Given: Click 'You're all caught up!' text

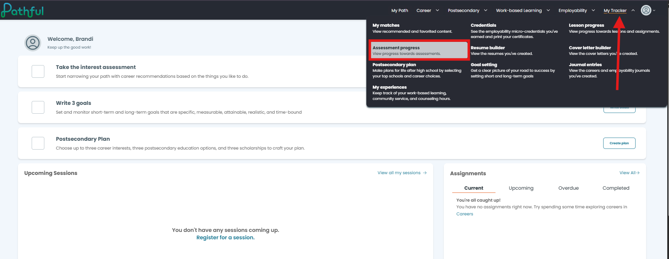Looking at the screenshot, I should tap(478, 200).
